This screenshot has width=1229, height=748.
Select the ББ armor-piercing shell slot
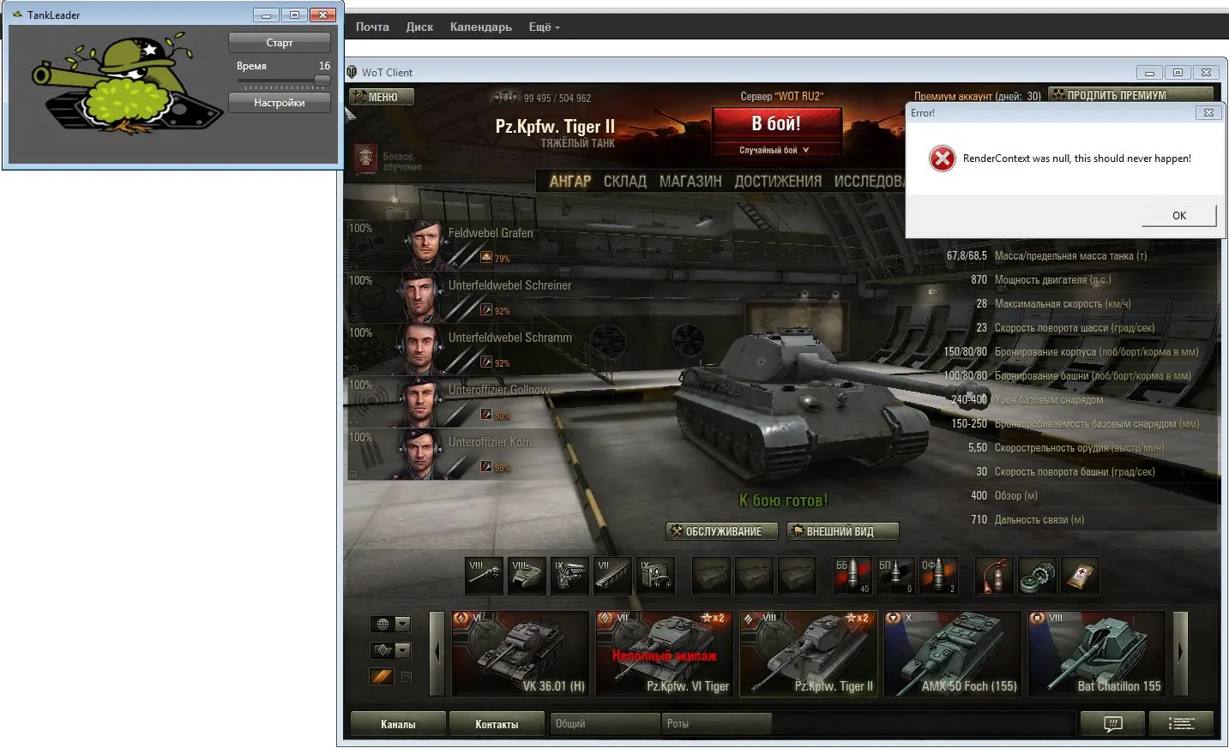coord(852,576)
